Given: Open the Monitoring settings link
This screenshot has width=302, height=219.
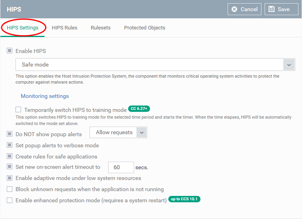Looking at the screenshot, I should 45,96.
